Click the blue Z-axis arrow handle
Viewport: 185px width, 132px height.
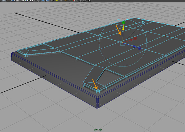pos(135,47)
